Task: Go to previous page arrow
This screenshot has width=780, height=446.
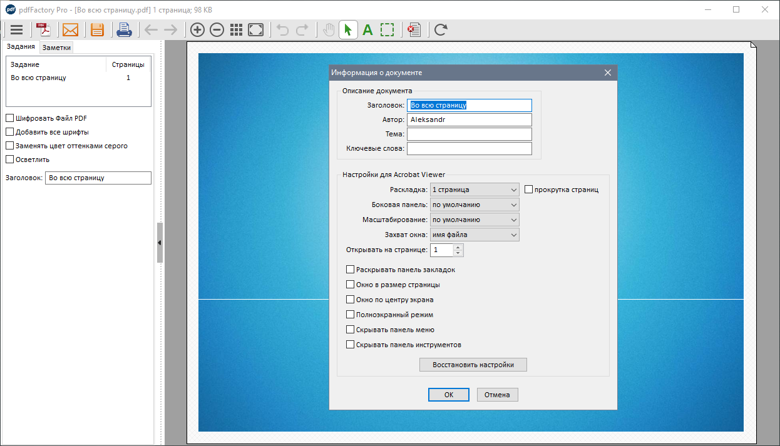Action: 151,29
